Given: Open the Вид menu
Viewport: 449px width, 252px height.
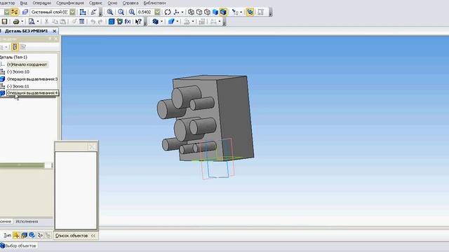Looking at the screenshot, I should coord(24,3).
